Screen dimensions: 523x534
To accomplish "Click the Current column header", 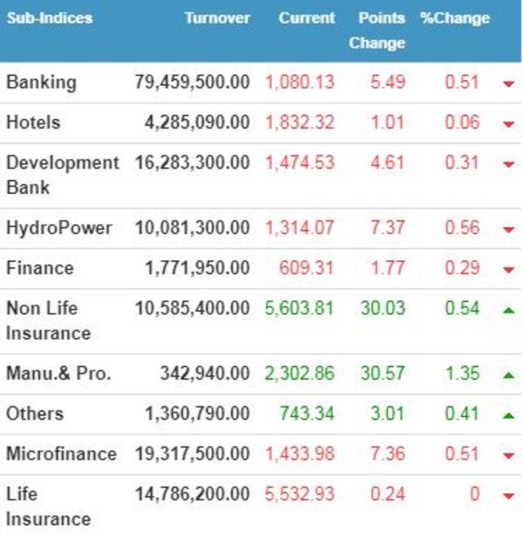I will point(306,18).
